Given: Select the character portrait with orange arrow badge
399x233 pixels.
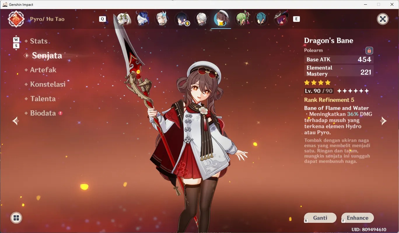Looking at the screenshot, I should pyautogui.click(x=182, y=19).
